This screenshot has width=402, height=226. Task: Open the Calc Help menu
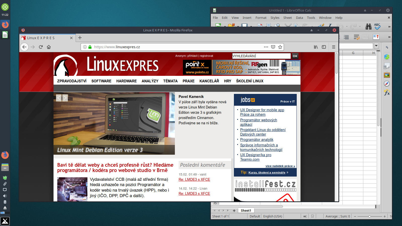339,18
